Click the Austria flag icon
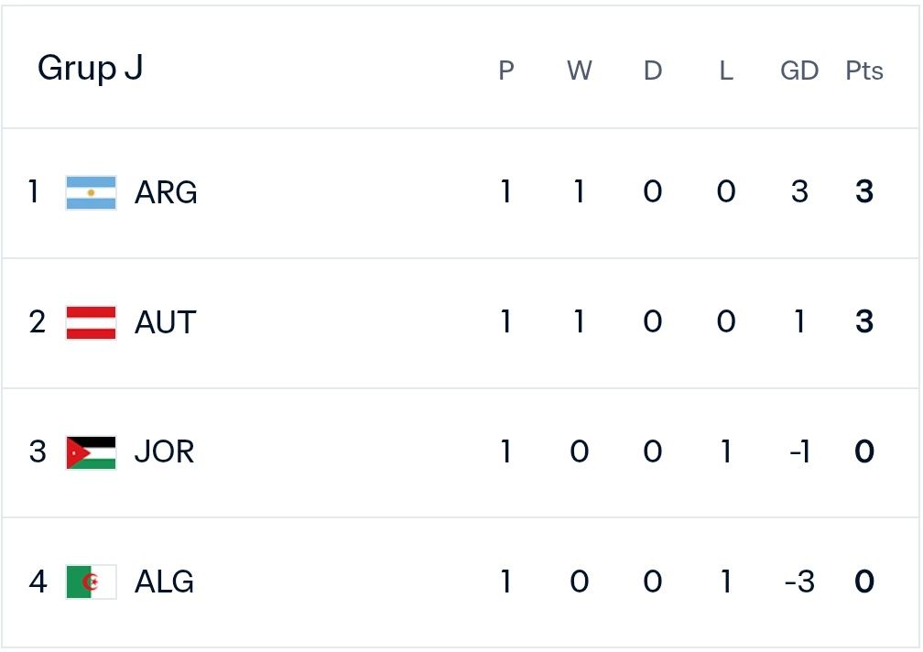The image size is (923, 652). (x=92, y=322)
